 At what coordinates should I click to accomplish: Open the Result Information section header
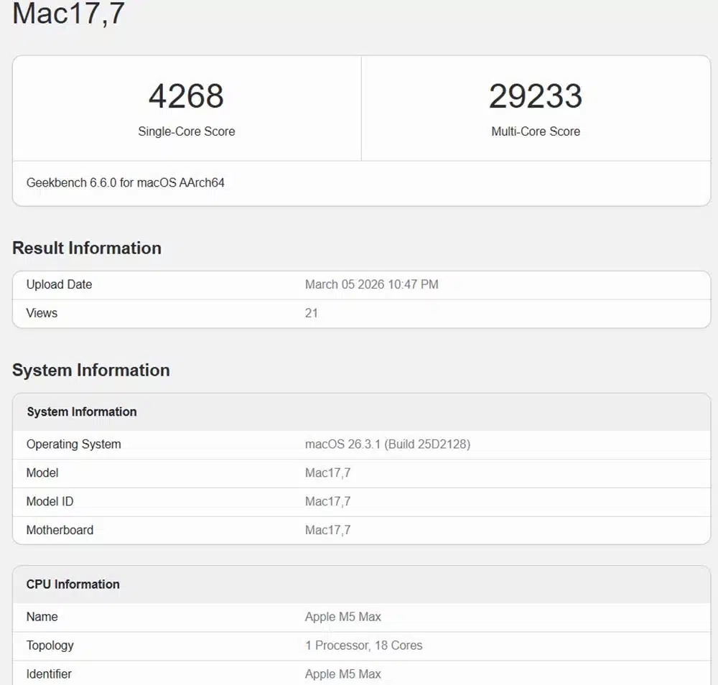(x=86, y=248)
